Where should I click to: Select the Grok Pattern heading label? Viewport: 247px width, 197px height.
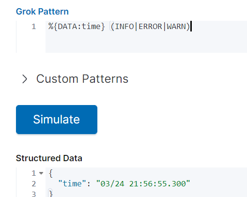42,12
